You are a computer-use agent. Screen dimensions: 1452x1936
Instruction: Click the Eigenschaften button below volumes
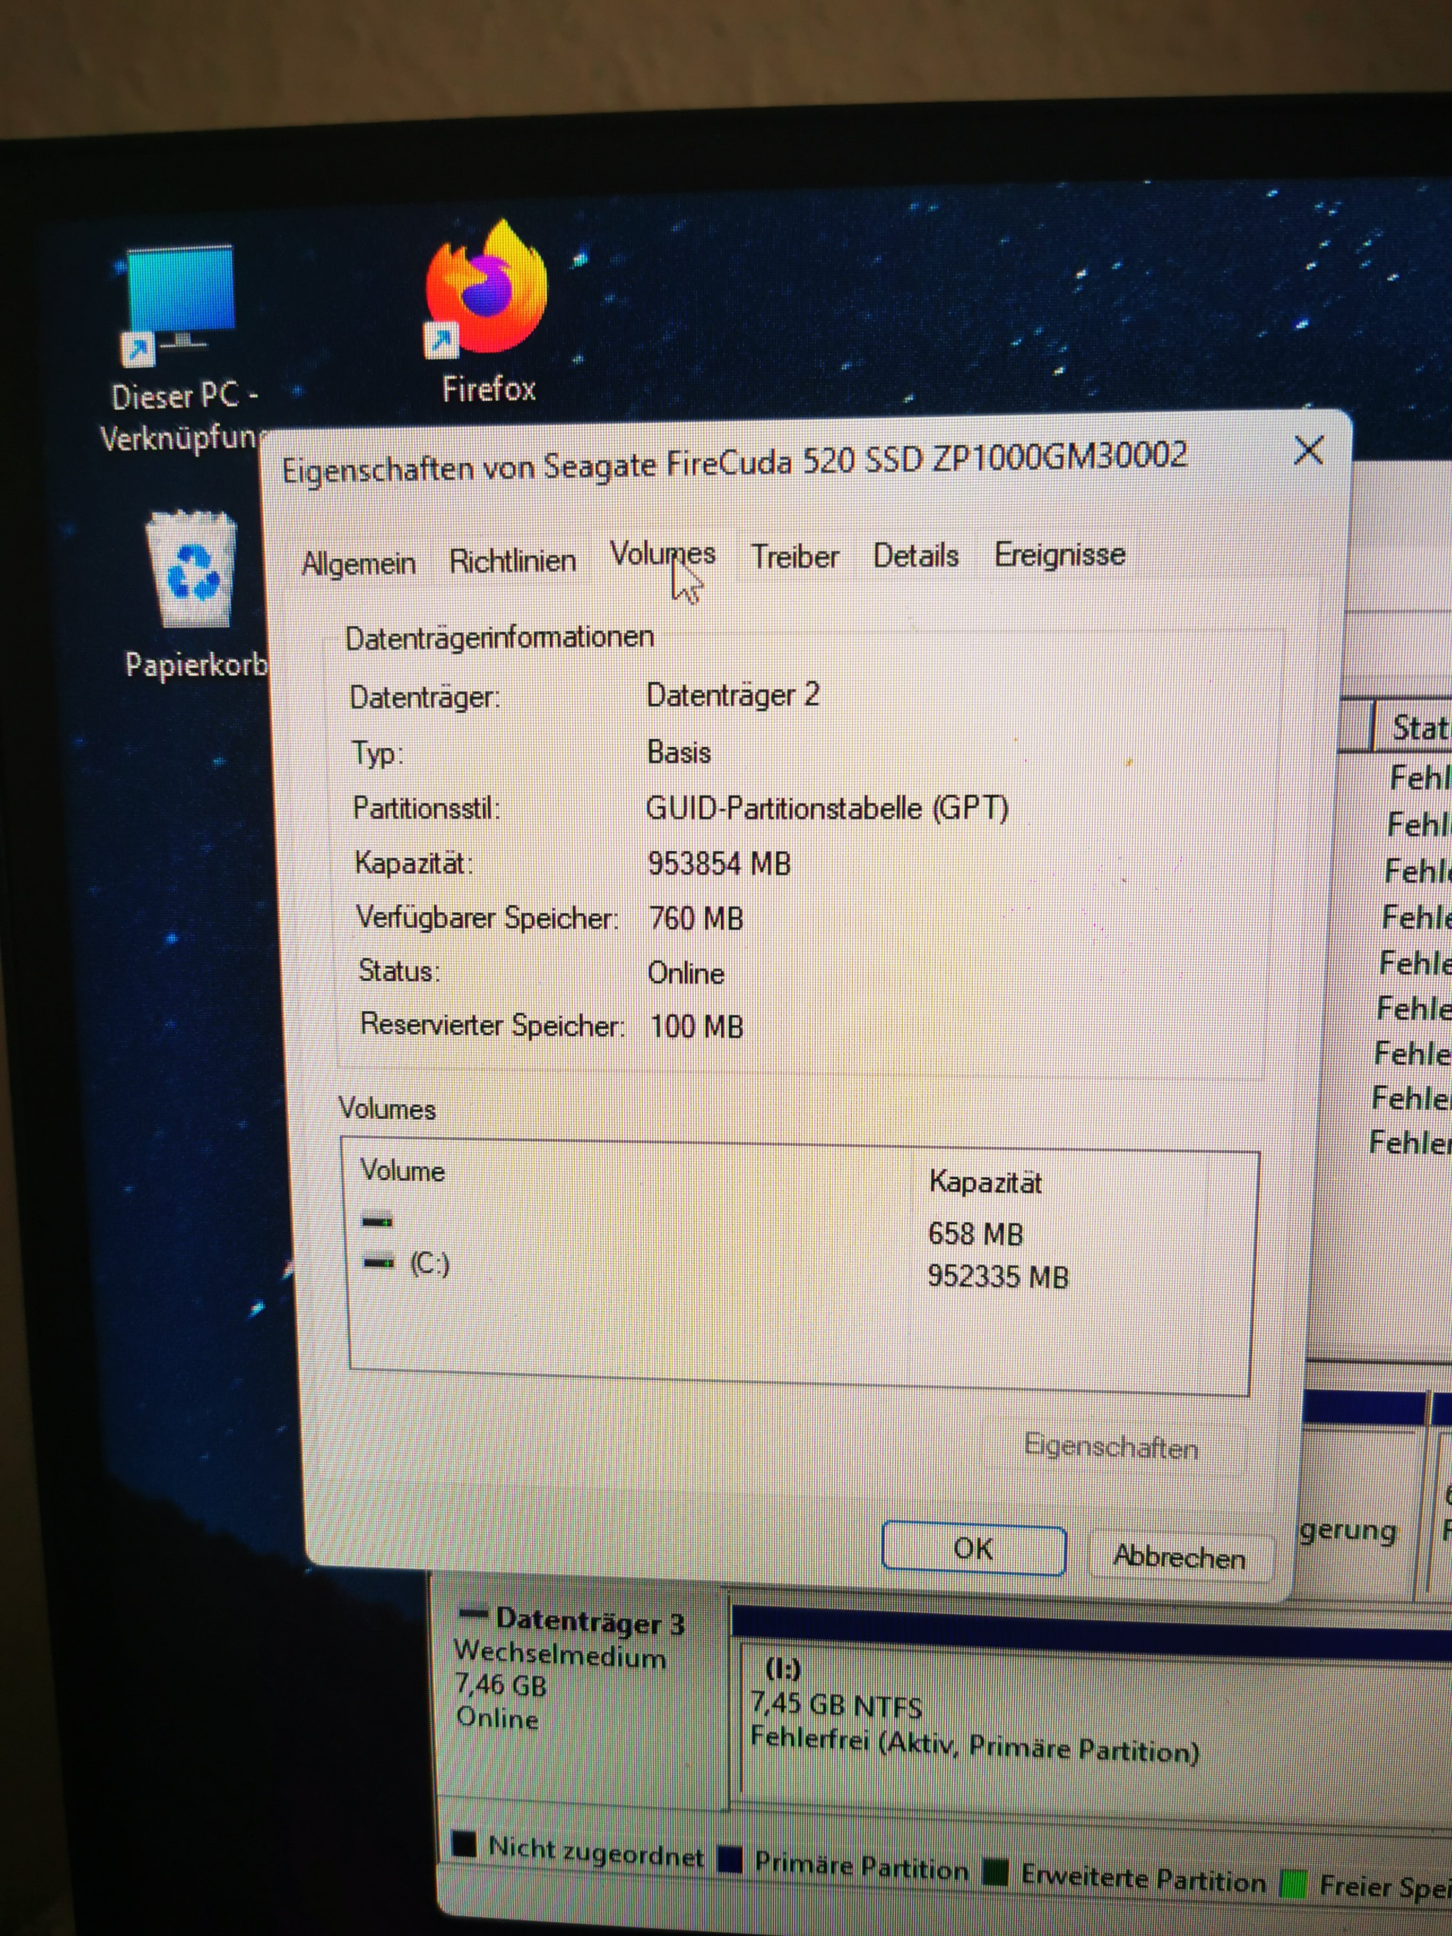(x=1111, y=1447)
